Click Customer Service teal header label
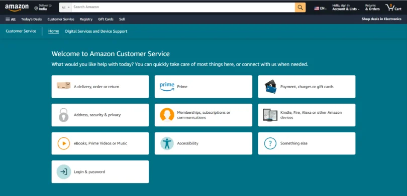Image resolution: width=407 pixels, height=196 pixels. tap(21, 31)
